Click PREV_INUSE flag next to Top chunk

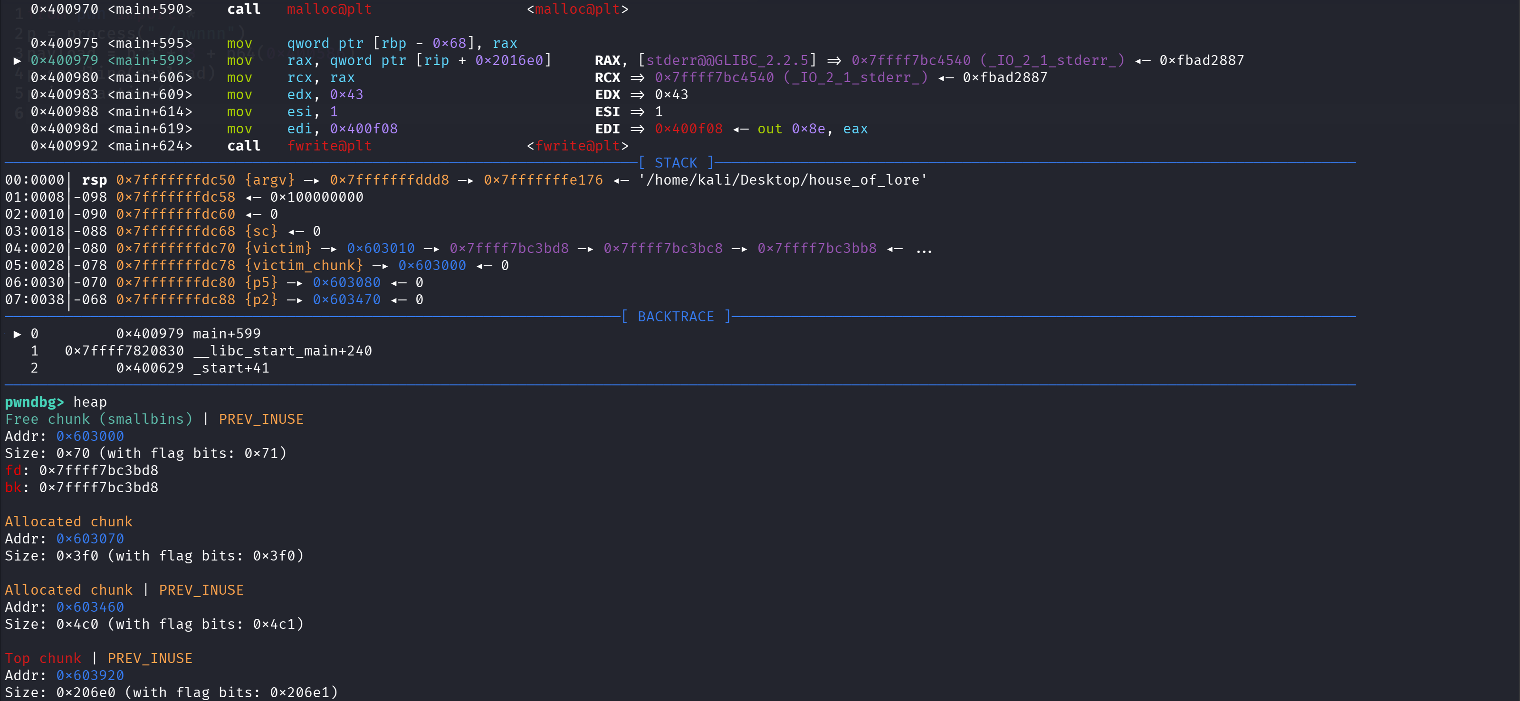pyautogui.click(x=150, y=659)
